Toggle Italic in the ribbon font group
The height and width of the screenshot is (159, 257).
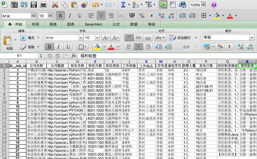(59, 47)
